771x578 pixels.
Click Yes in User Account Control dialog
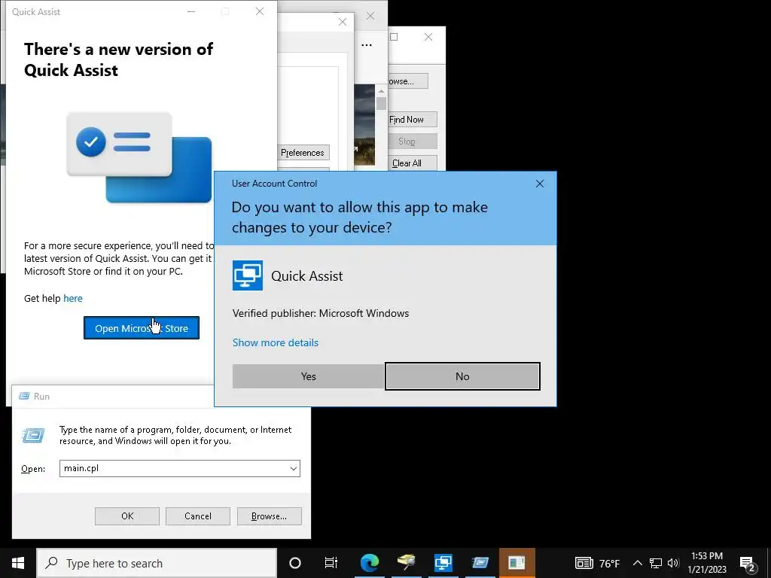(308, 376)
